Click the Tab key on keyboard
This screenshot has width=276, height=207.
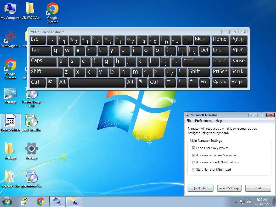(40, 51)
